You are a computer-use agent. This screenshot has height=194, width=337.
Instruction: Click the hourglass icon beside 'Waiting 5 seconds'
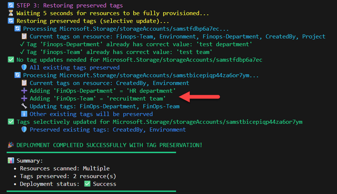10,13
